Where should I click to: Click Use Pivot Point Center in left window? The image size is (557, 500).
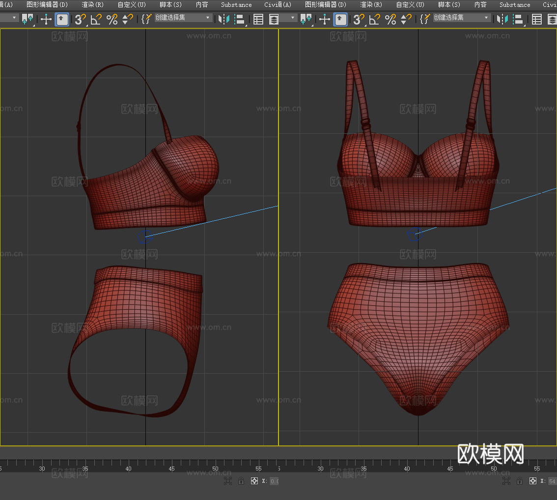point(28,19)
